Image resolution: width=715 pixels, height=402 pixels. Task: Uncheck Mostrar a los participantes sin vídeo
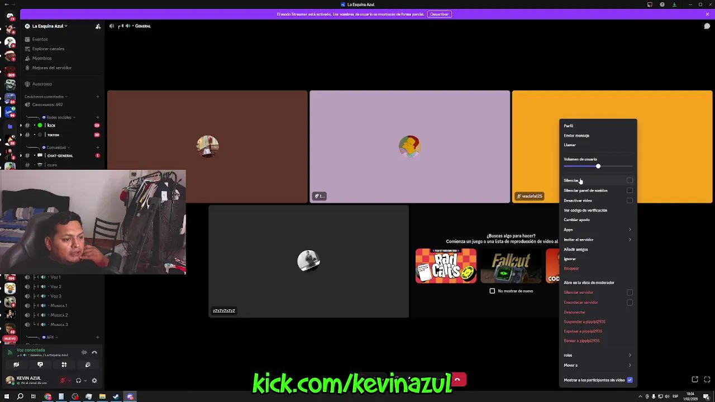pyautogui.click(x=630, y=380)
